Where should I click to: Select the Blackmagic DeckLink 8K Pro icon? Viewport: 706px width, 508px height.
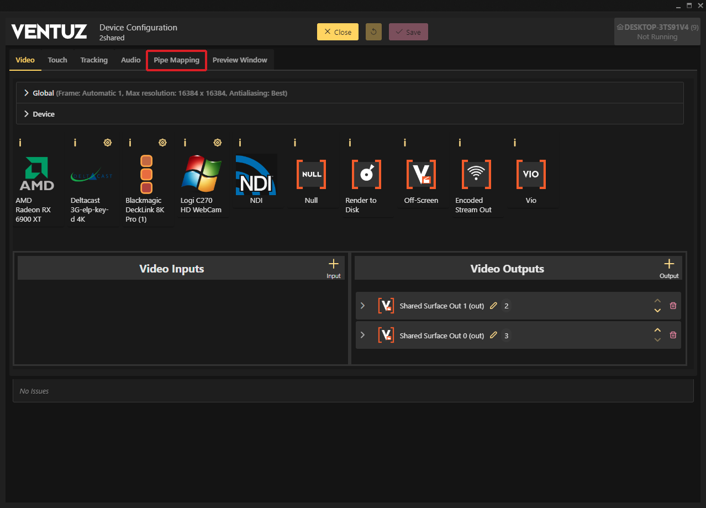coord(146,174)
